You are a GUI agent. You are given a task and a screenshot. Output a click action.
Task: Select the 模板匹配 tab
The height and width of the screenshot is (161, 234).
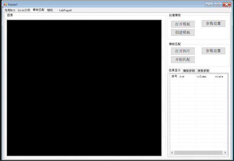(38, 10)
